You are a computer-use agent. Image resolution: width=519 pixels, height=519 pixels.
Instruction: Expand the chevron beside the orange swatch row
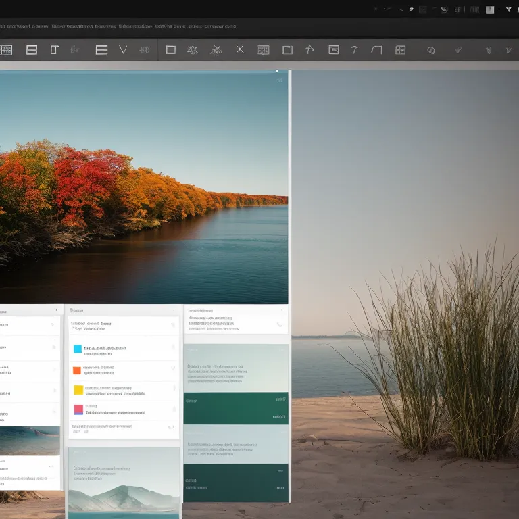173,368
